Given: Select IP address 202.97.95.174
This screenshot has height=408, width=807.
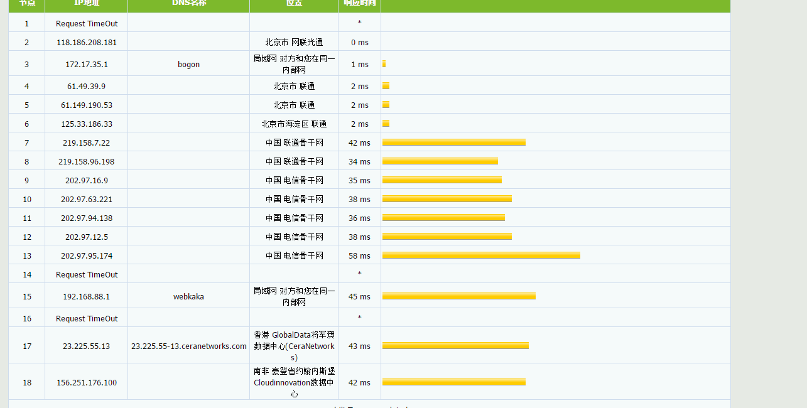Looking at the screenshot, I should point(87,255).
